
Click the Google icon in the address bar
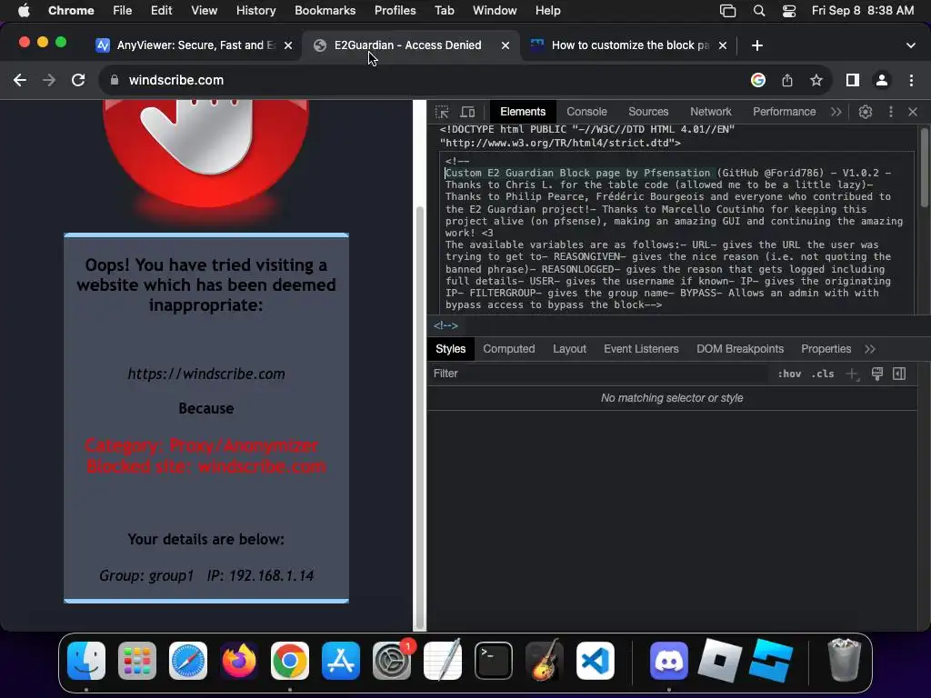(758, 80)
